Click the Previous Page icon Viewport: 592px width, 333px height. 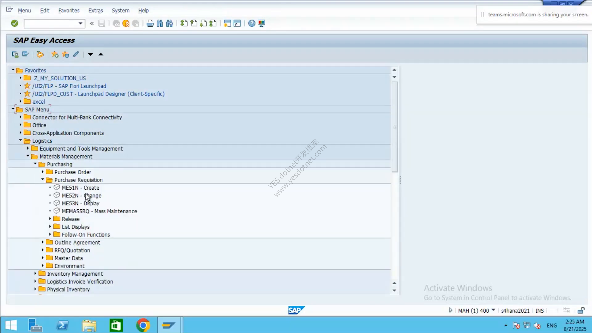[194, 23]
